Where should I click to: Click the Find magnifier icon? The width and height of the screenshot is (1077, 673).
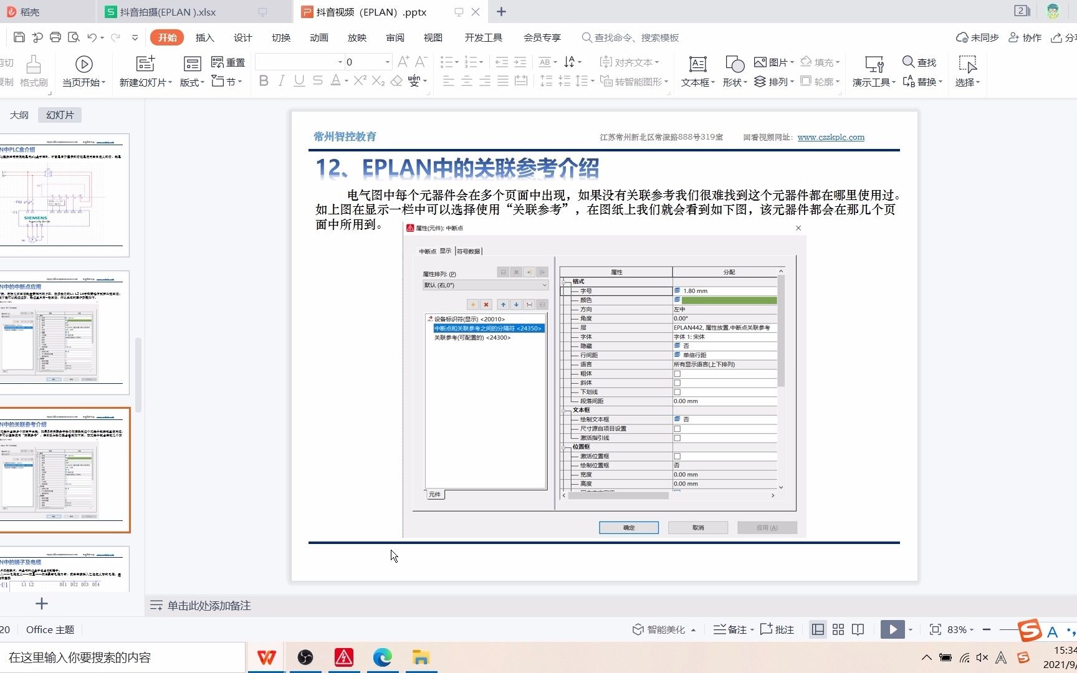tap(908, 62)
